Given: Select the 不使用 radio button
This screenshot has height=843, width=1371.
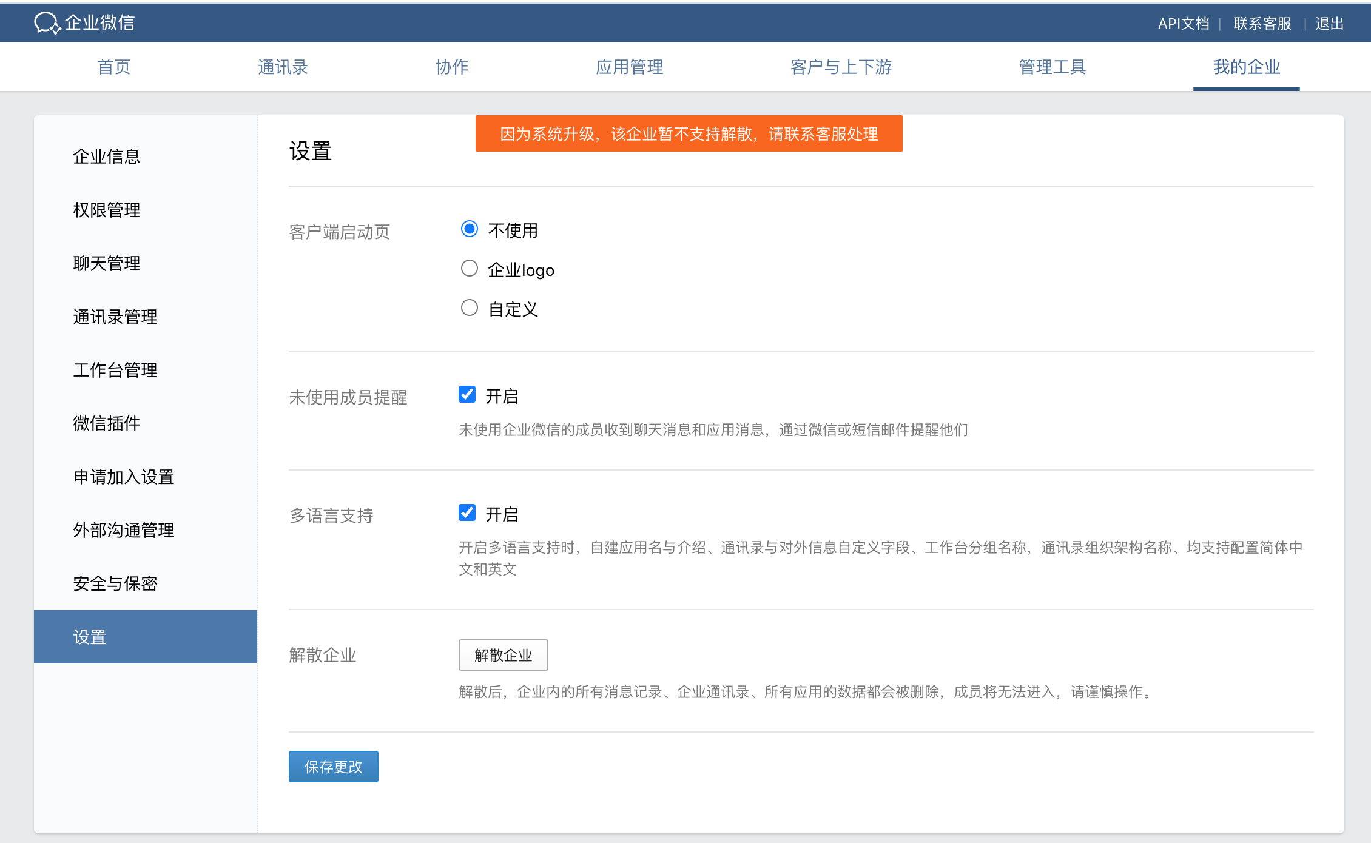Looking at the screenshot, I should point(469,229).
